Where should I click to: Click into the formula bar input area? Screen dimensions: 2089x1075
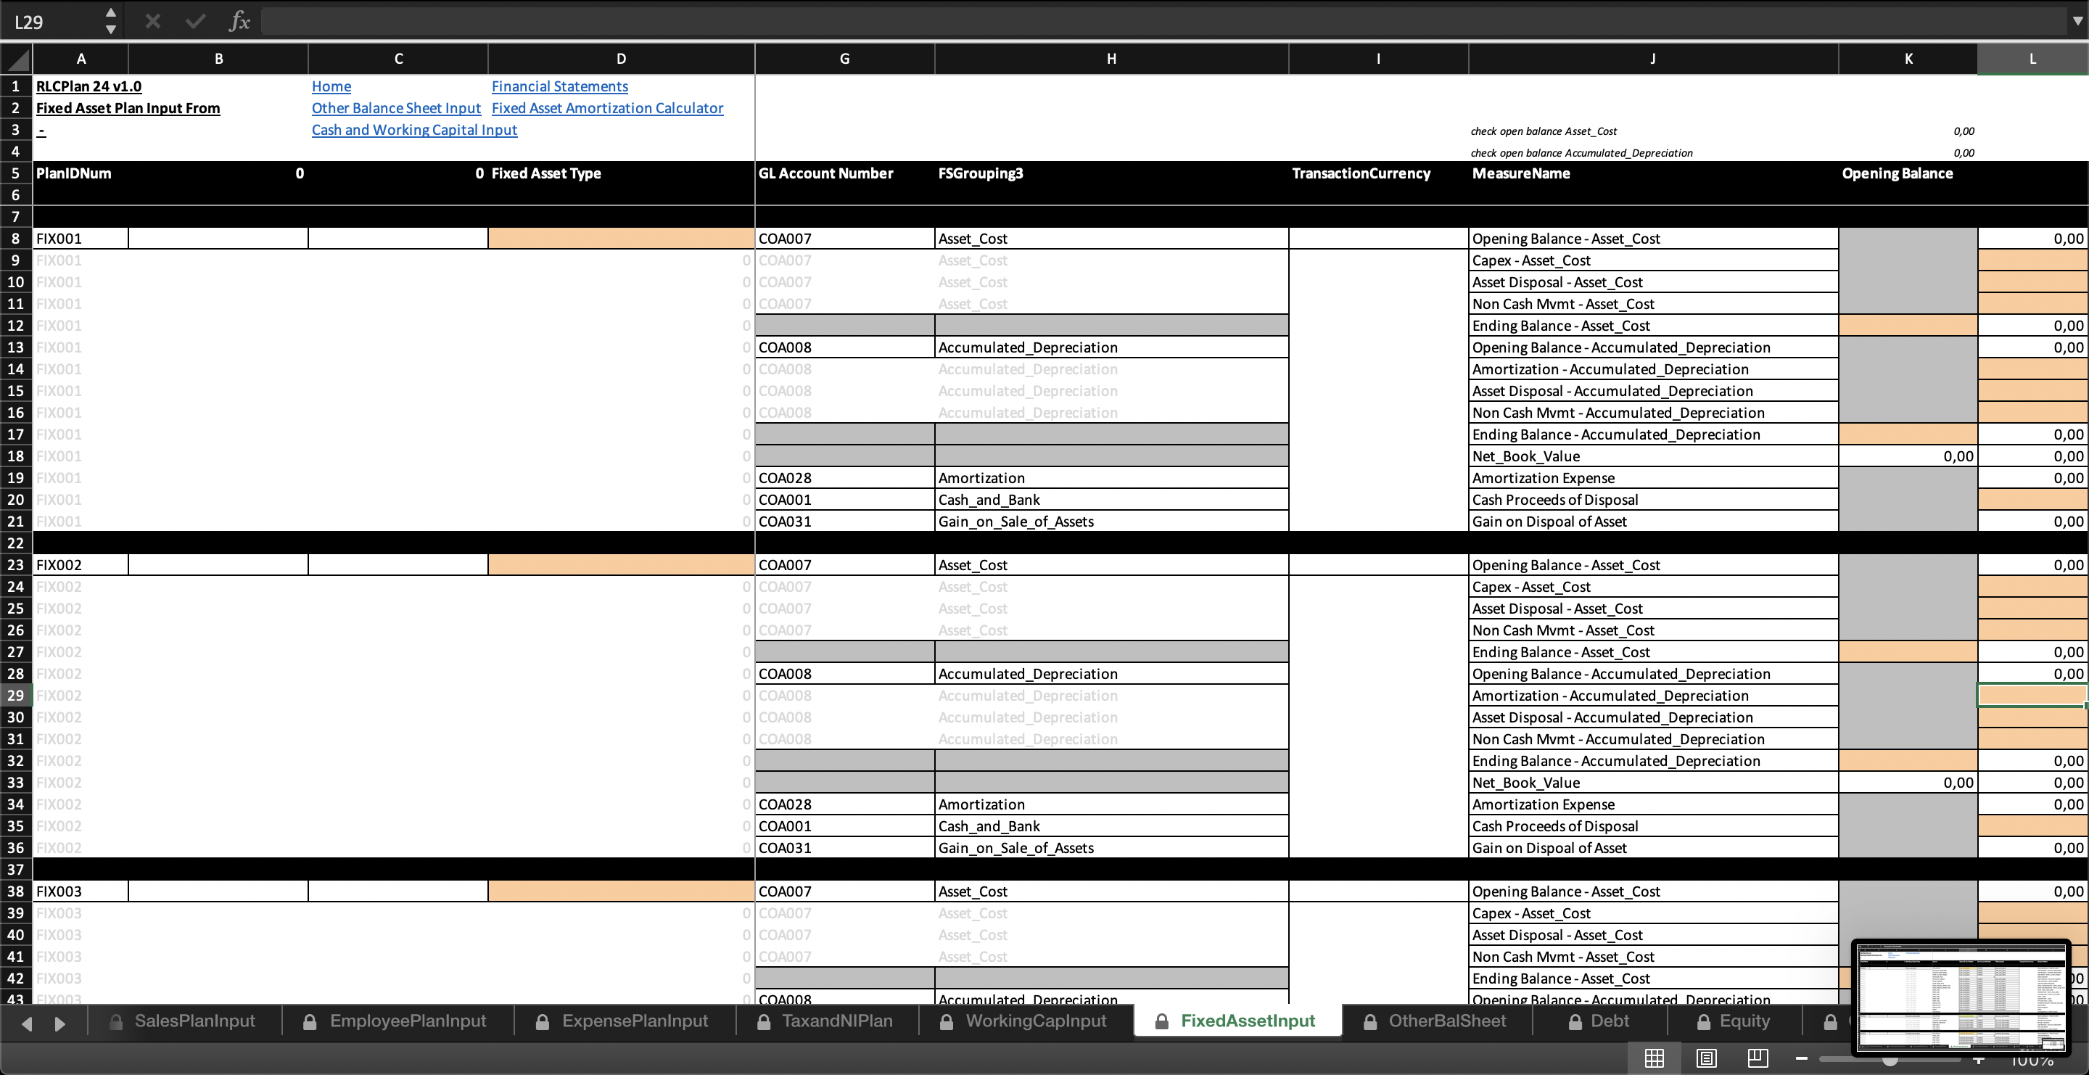[1163, 21]
